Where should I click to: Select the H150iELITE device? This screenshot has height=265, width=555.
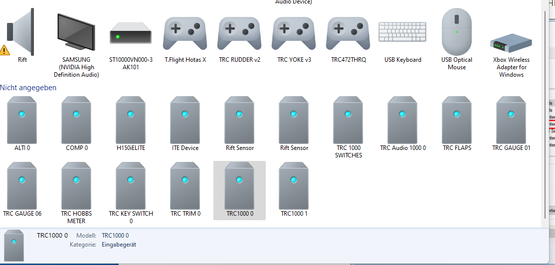click(131, 124)
